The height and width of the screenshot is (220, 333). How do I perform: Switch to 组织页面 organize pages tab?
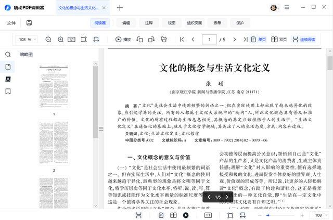point(195,23)
